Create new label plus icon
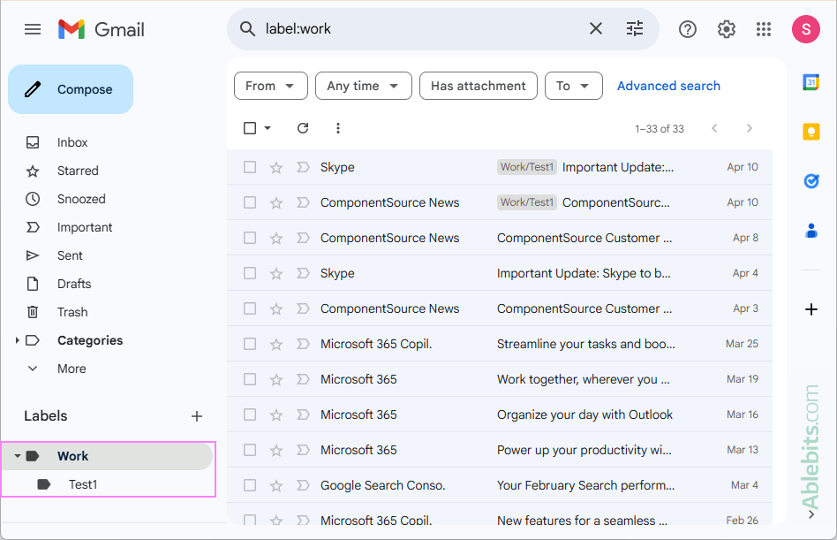Screen dimensions: 837x540 point(196,416)
